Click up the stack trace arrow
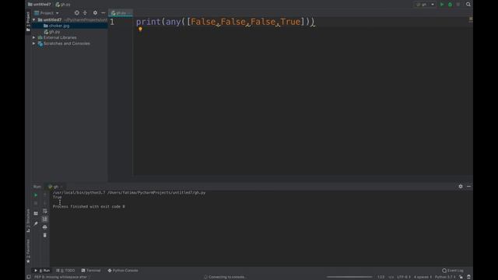 [x=45, y=194]
